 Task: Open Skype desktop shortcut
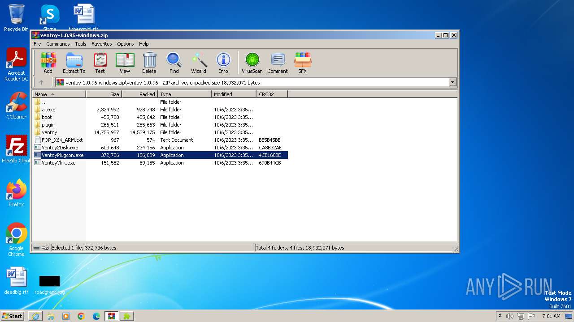[x=49, y=18]
